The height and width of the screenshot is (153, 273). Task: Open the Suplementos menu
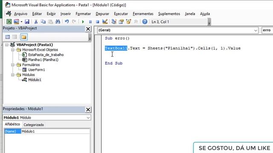[169, 14]
